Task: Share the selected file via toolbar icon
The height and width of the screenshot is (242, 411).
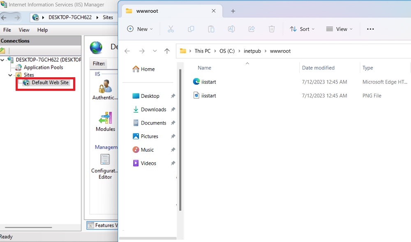Action: (x=252, y=29)
